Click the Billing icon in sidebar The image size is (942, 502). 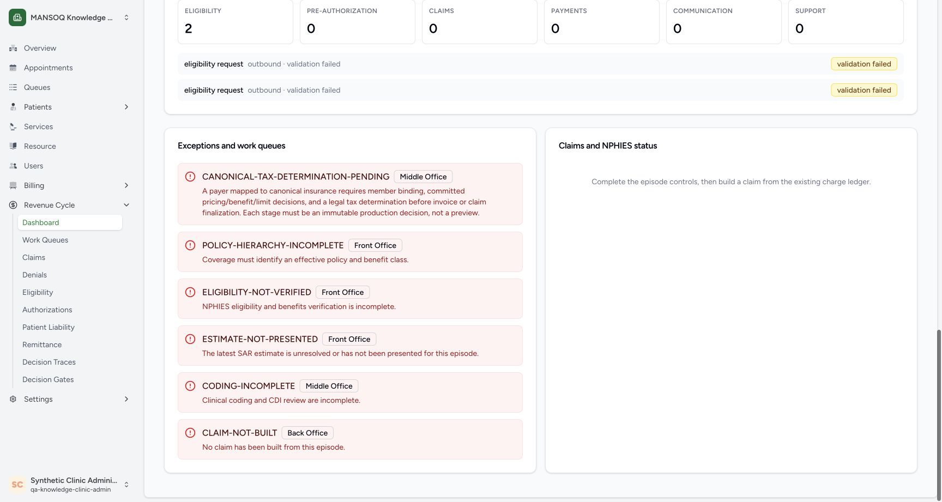[x=13, y=185]
